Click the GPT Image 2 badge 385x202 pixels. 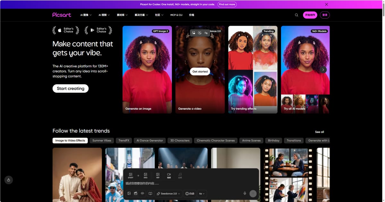tap(161, 31)
